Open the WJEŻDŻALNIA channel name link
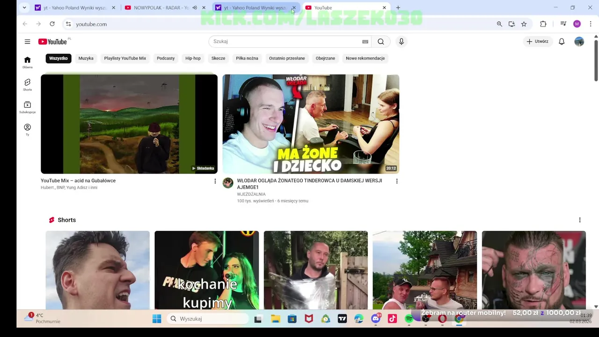Viewport: 599px width, 337px height. point(251,194)
